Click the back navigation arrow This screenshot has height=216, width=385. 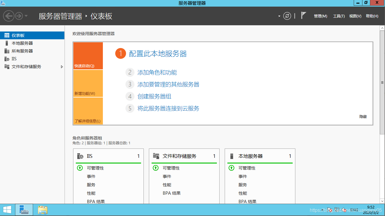pyautogui.click(x=9, y=16)
